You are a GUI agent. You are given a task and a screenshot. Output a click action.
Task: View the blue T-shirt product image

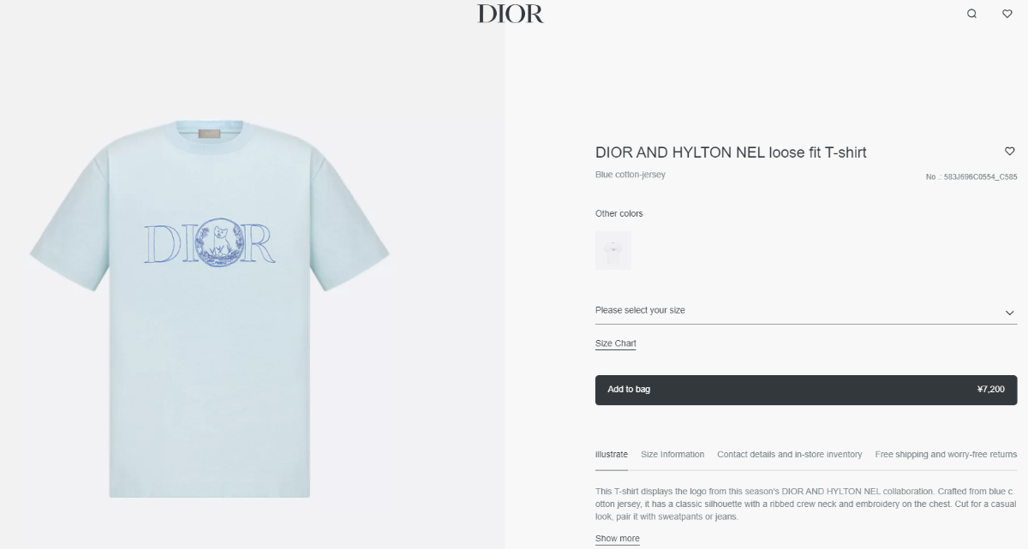210,308
